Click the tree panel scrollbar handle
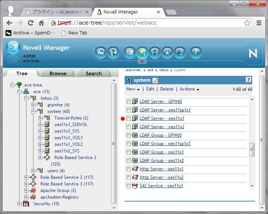This screenshot has height=214, width=268. (114, 144)
